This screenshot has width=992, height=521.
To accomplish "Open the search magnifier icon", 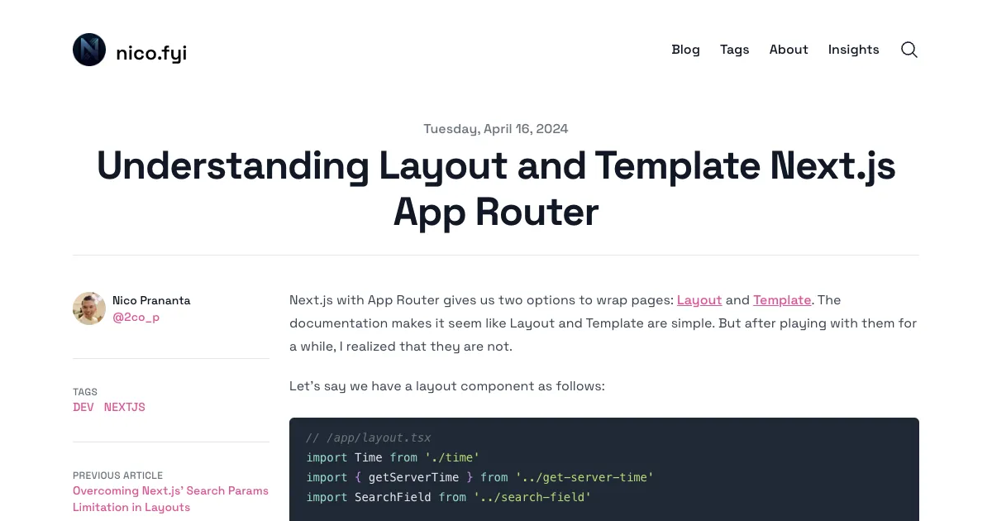I will (x=909, y=50).
